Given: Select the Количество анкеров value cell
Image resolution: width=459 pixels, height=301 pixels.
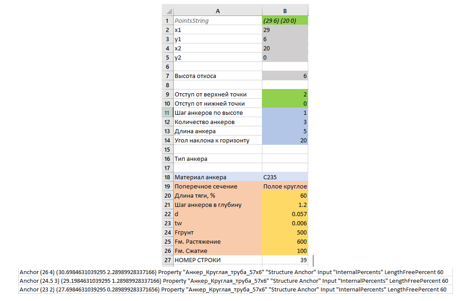Looking at the screenshot, I should click(x=285, y=122).
